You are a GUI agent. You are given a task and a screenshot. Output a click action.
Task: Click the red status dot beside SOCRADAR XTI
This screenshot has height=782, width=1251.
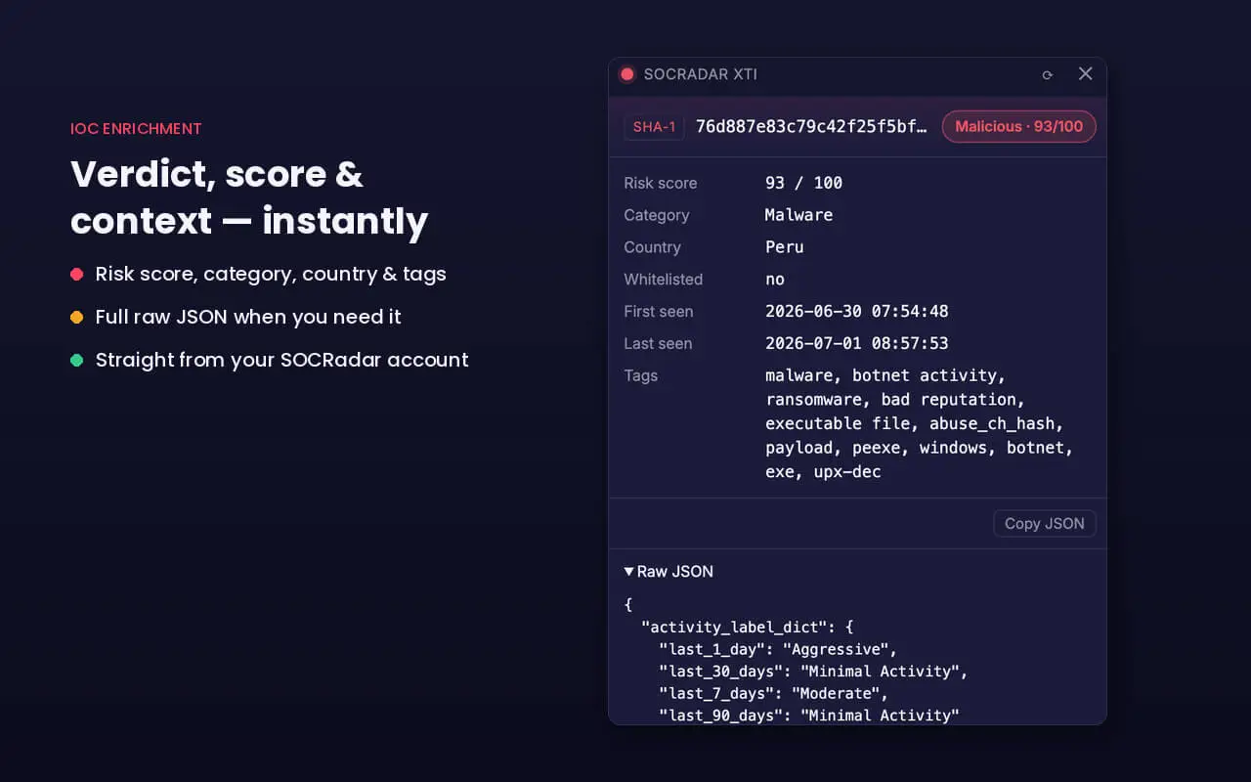click(x=627, y=74)
